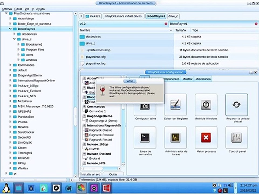
Task: Click BloodRayne1 path button
Action: [156, 16]
